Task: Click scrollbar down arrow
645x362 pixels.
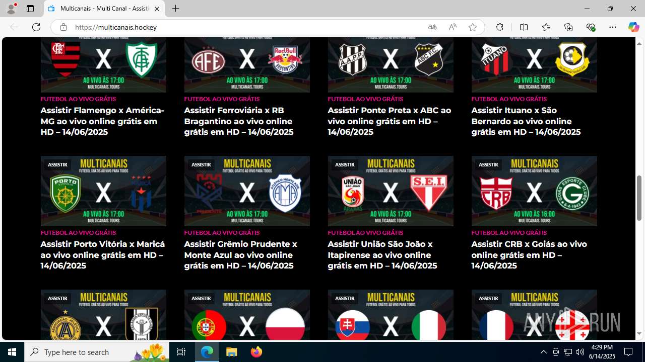Action: (x=639, y=334)
